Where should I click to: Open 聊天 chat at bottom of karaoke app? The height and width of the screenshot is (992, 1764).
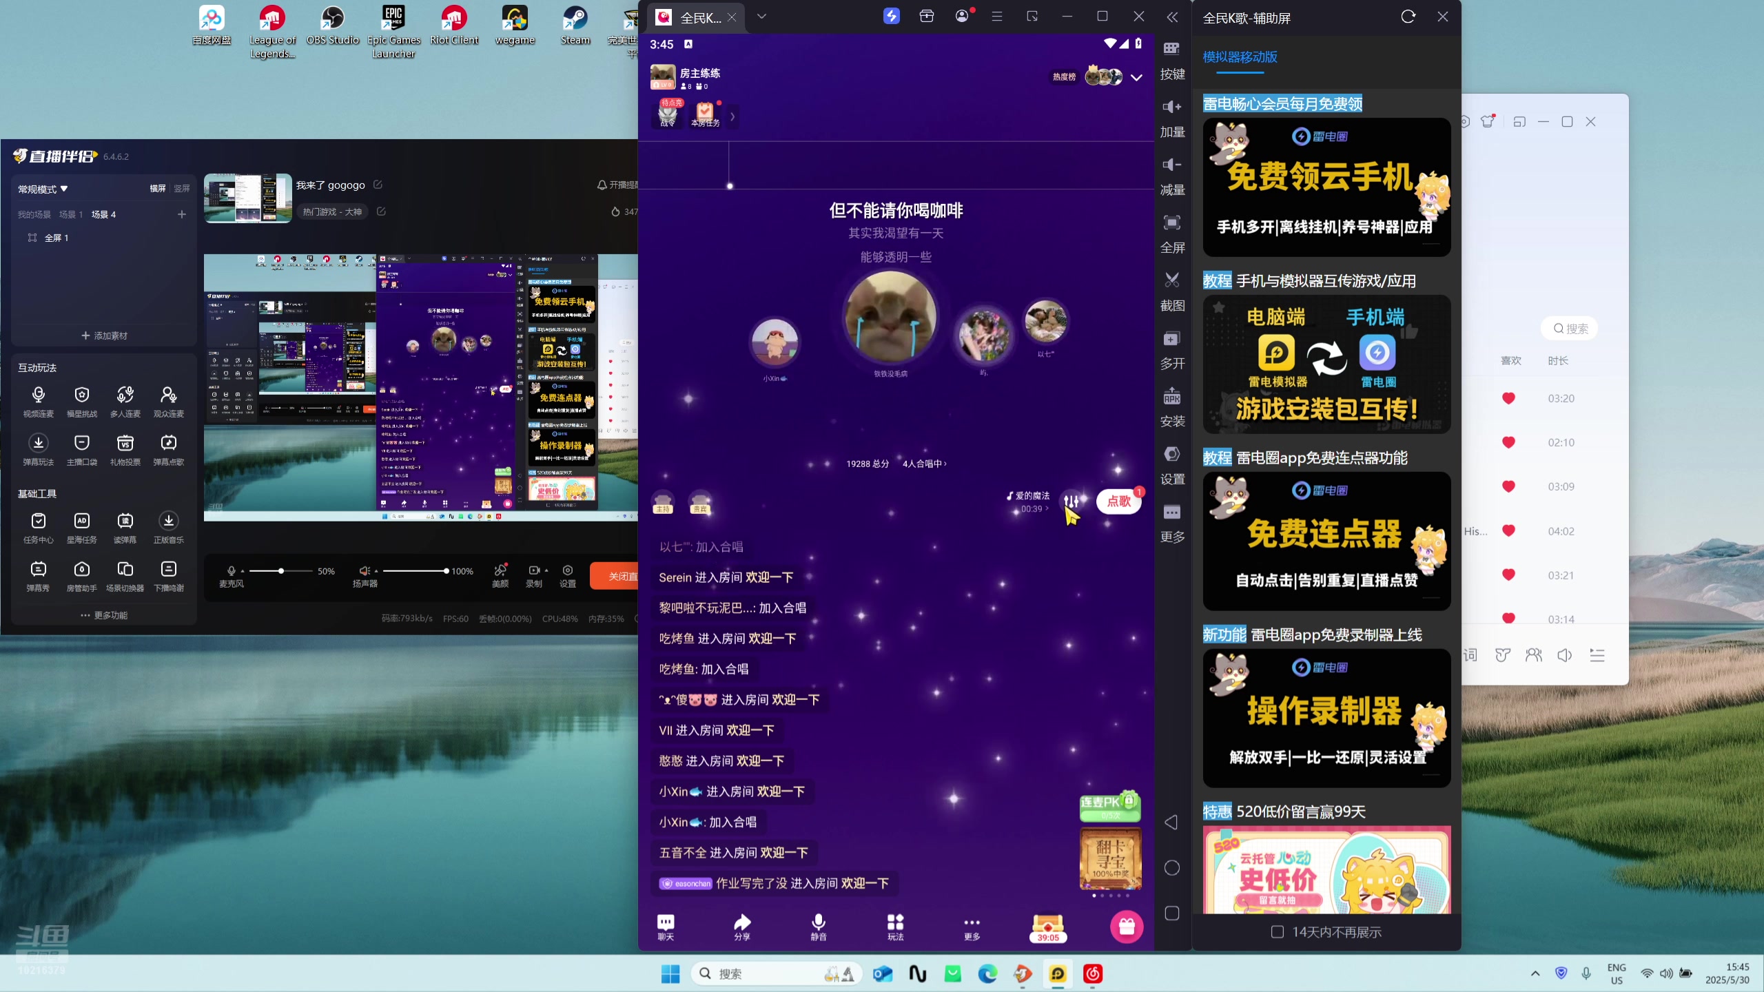click(x=666, y=927)
